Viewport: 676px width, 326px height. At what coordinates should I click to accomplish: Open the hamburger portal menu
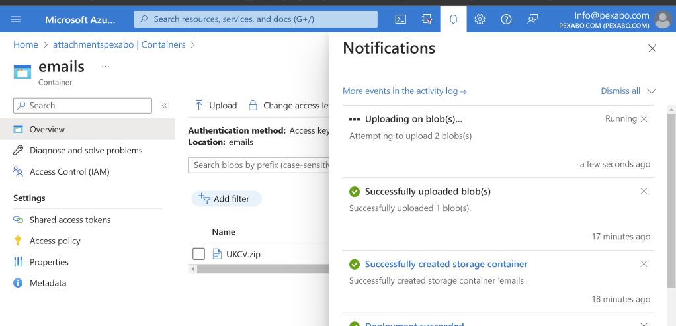pos(16,19)
